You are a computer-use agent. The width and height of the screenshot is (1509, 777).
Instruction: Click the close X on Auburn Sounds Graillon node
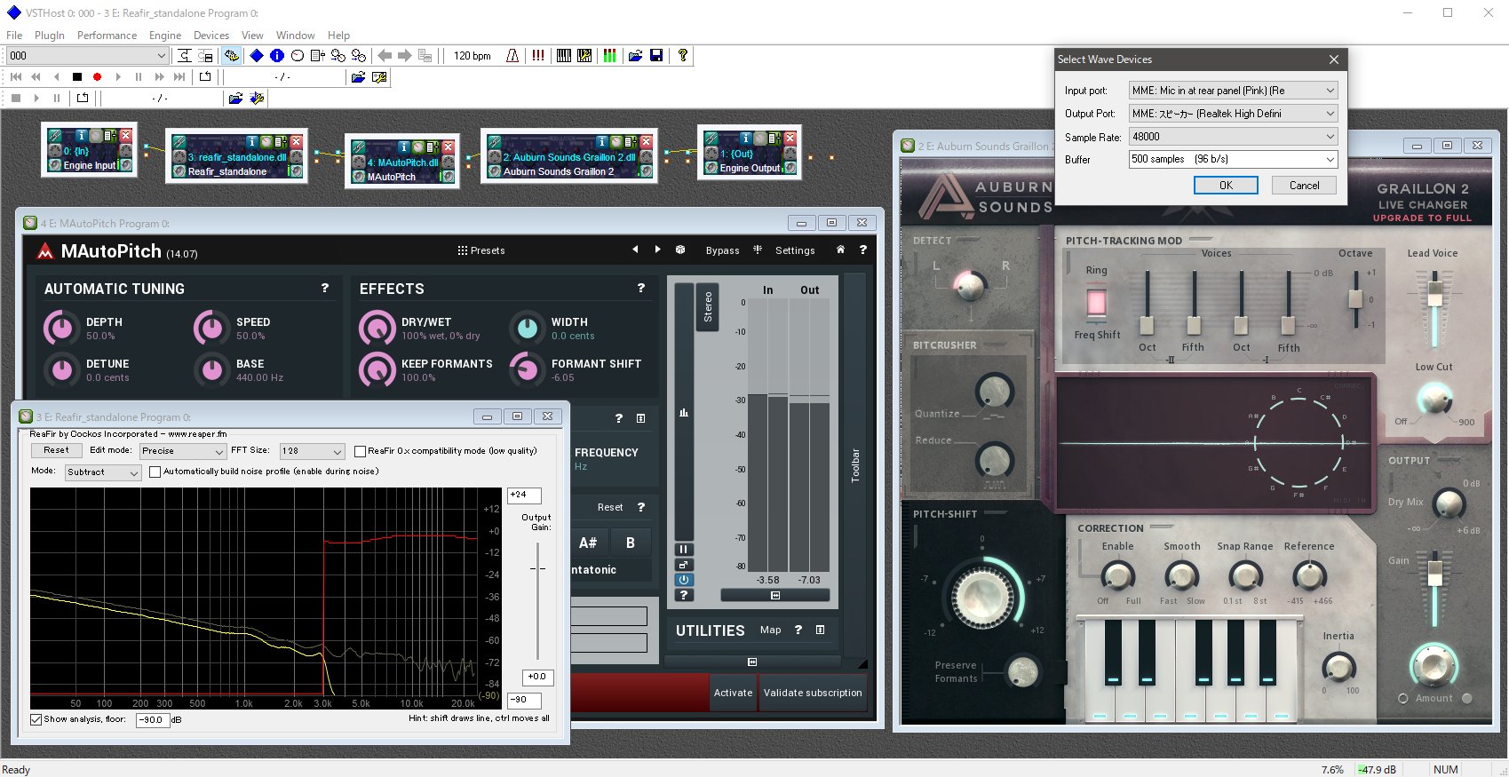tap(646, 141)
